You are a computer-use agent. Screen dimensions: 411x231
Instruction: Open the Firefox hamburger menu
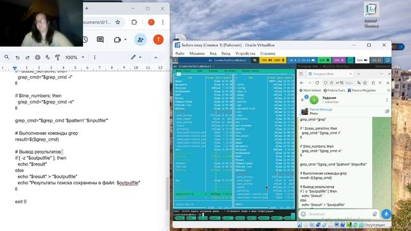(388, 83)
